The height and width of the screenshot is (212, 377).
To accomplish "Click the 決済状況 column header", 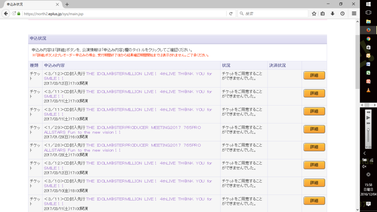I will (278, 66).
